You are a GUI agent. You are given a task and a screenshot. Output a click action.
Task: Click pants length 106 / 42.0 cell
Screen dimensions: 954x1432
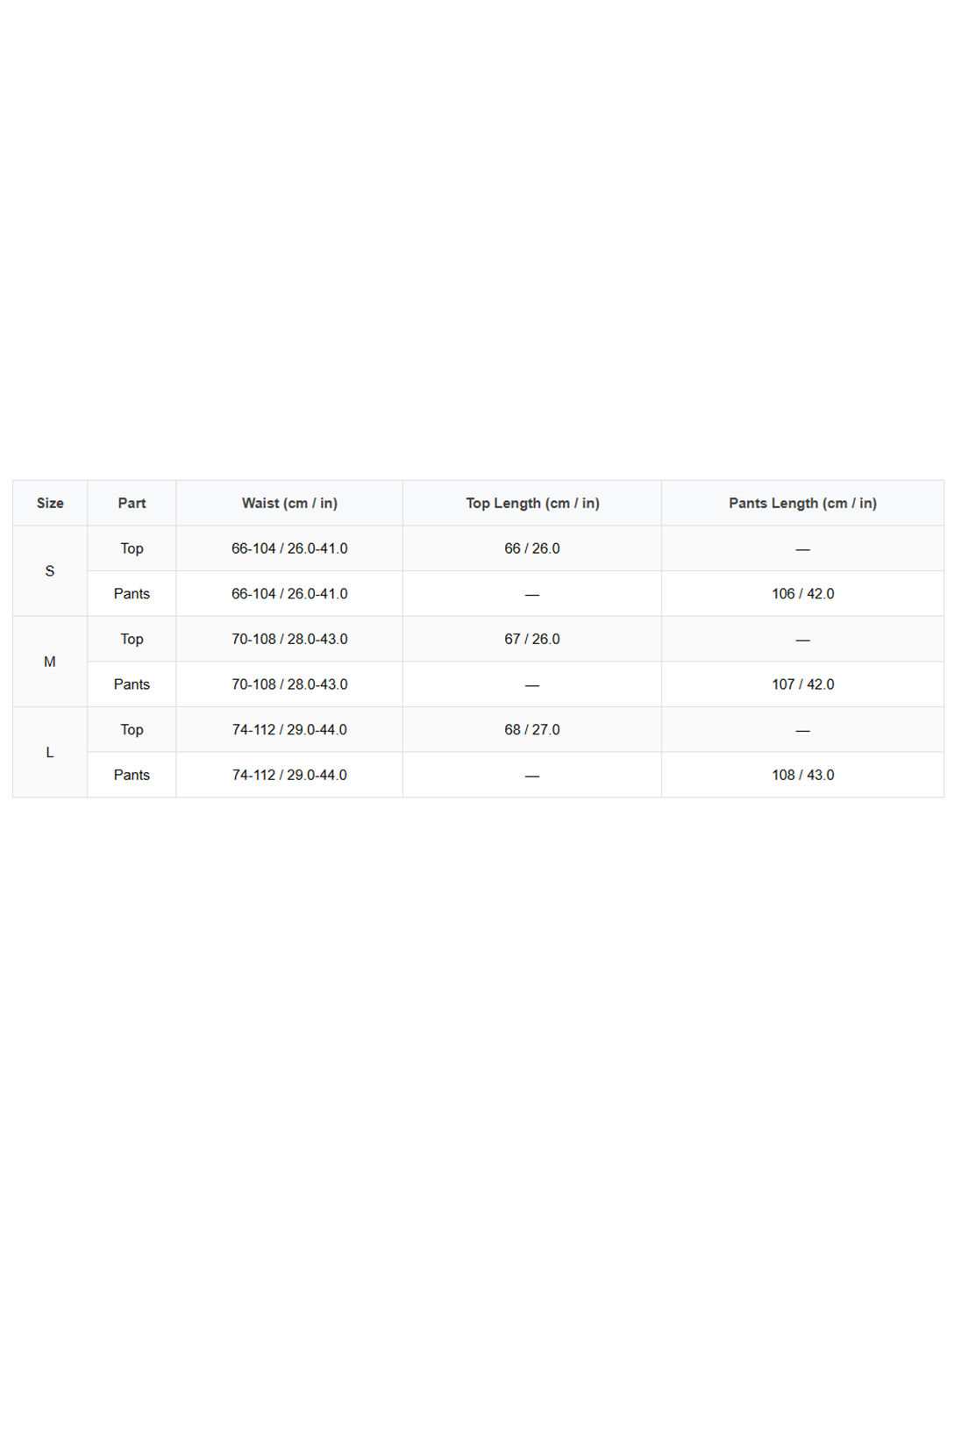pyautogui.click(x=802, y=594)
